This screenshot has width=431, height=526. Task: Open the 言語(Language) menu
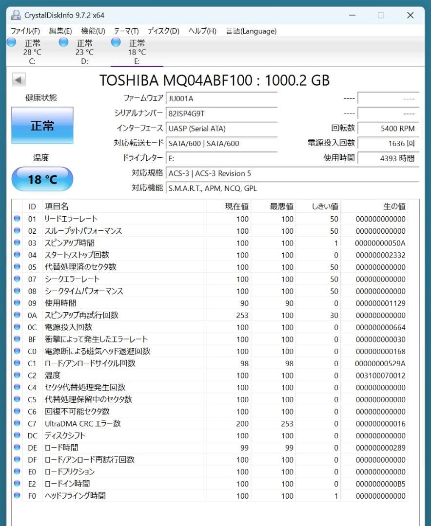251,31
